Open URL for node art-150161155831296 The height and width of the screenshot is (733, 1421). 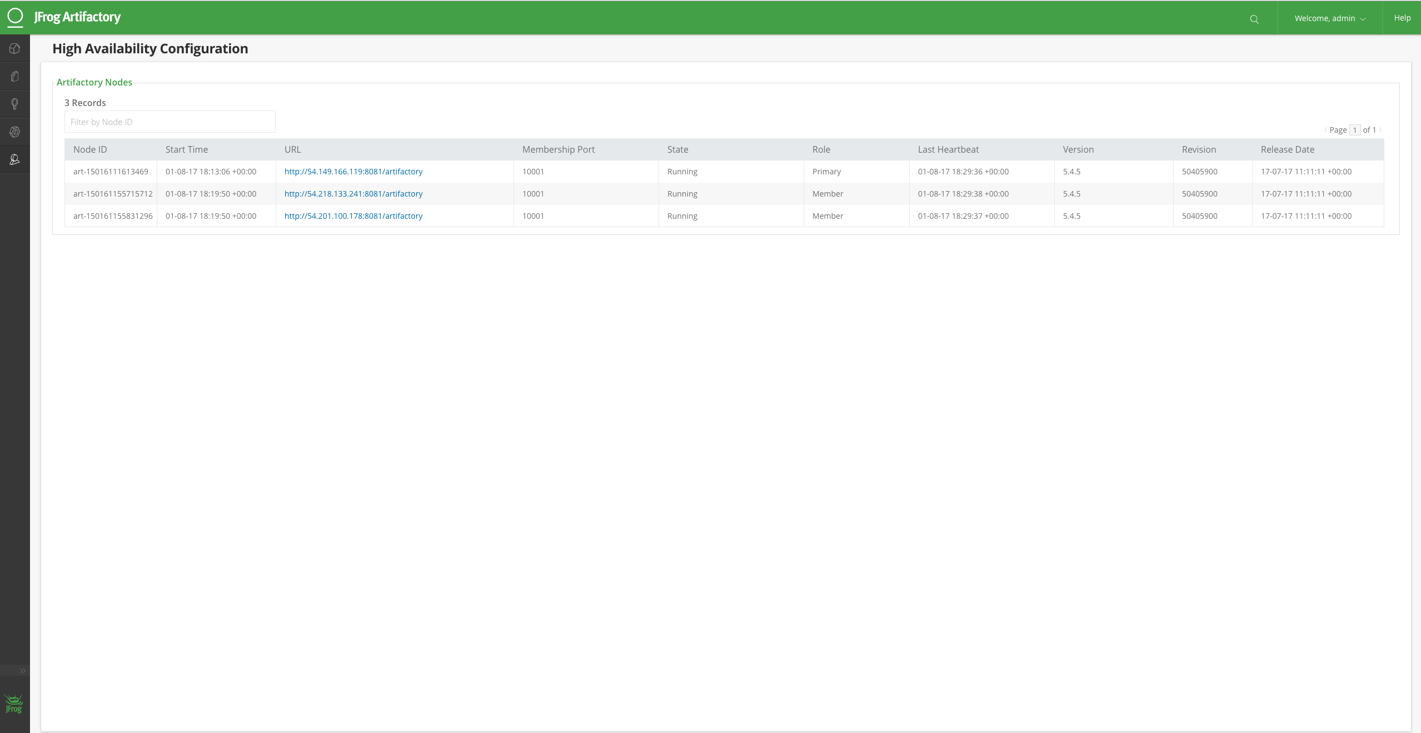coord(353,215)
